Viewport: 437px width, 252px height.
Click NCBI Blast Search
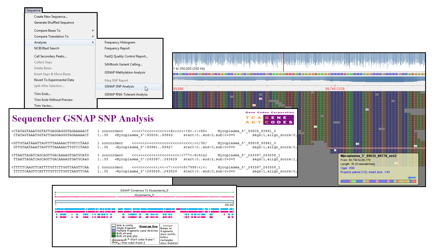click(x=47, y=48)
